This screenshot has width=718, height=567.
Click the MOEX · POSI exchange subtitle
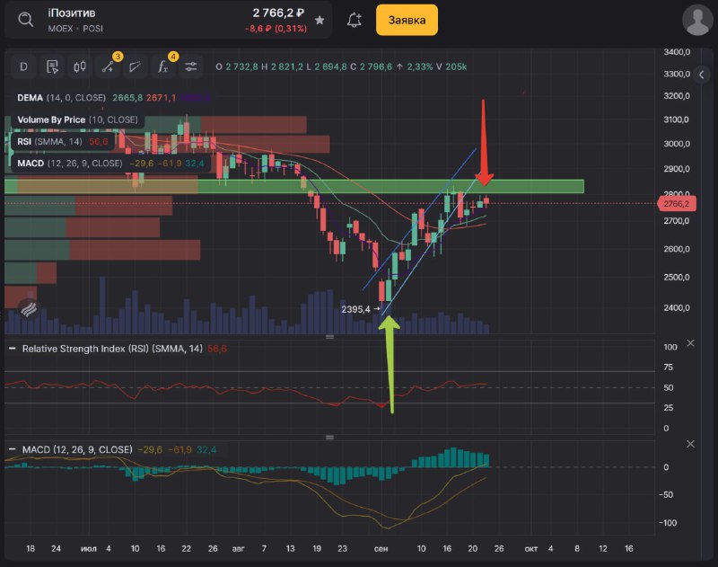75,29
